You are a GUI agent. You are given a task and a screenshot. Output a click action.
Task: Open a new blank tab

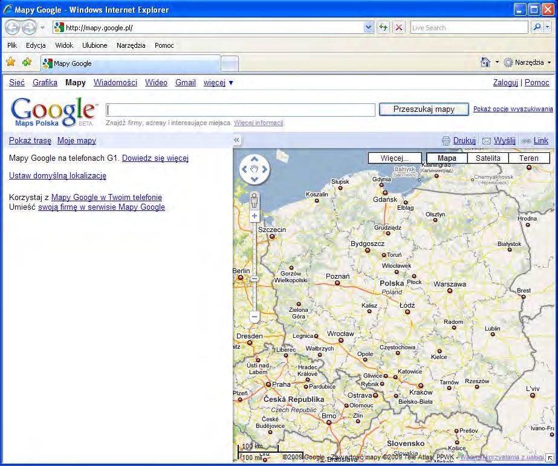click(x=230, y=64)
